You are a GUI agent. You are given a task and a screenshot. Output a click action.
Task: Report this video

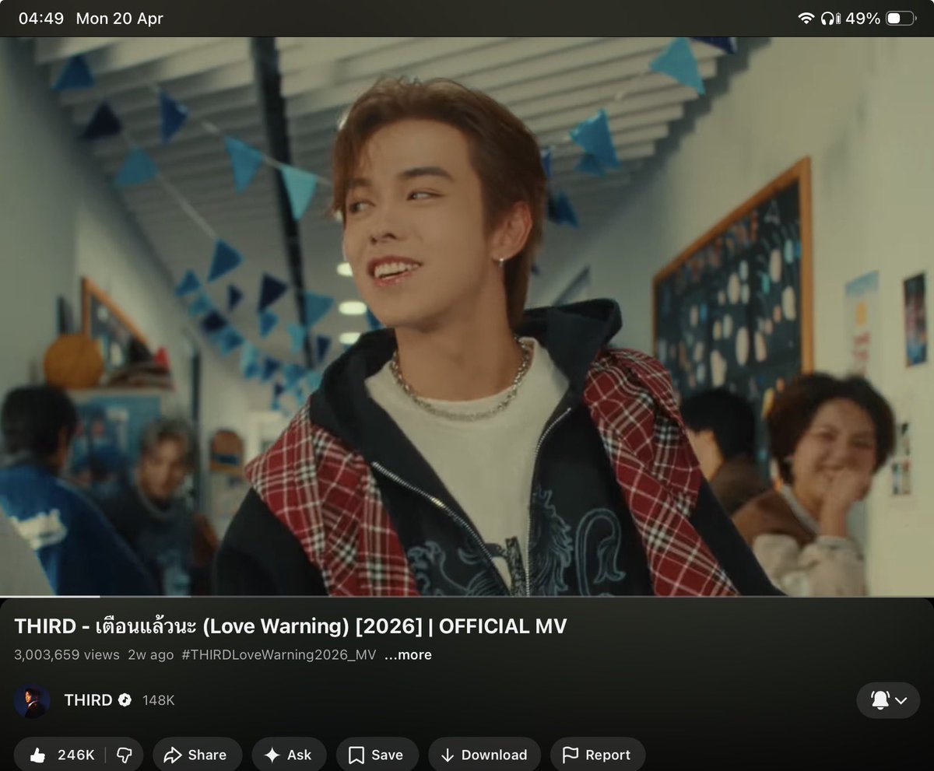(597, 755)
